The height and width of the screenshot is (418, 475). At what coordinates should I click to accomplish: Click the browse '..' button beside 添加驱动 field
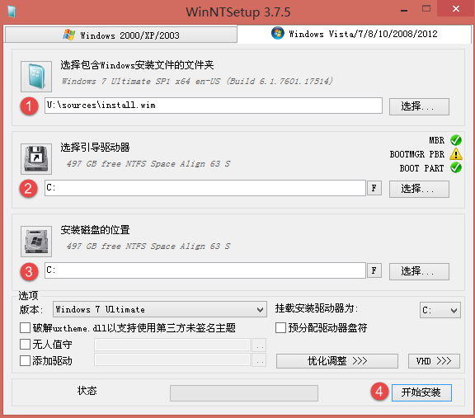(259, 359)
